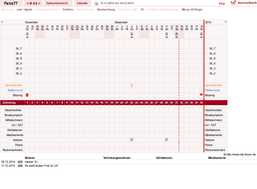Click the left Rückenschmerz row label
The height and width of the screenshot is (189, 257).
click(13, 150)
